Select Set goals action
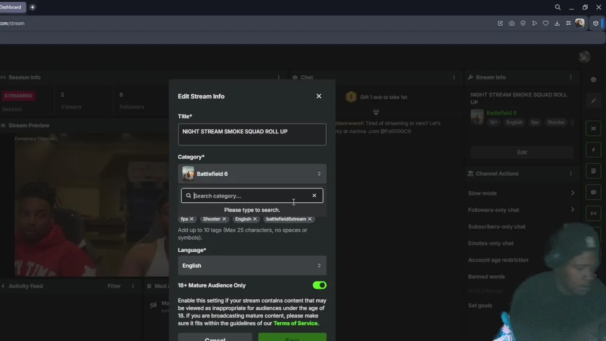606x341 pixels. [480, 305]
